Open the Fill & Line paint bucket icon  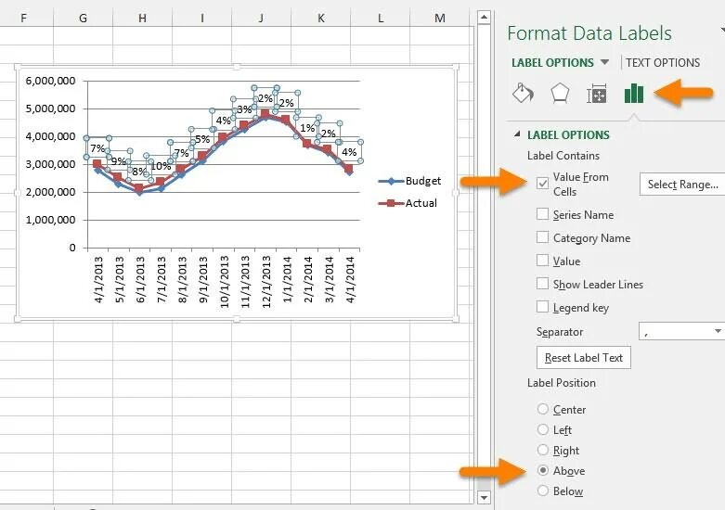[x=523, y=93]
